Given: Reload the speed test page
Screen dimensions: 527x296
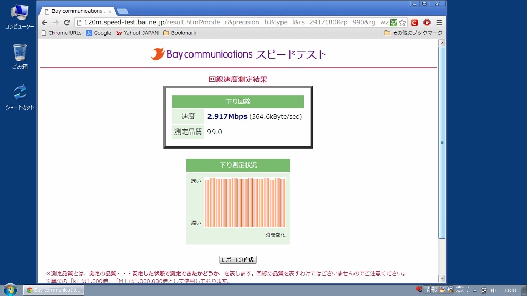Looking at the screenshot, I should click(x=67, y=23).
